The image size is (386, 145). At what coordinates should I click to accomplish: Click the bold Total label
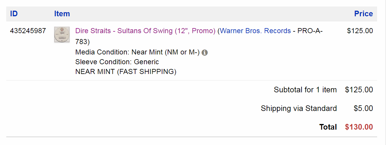[328, 127]
